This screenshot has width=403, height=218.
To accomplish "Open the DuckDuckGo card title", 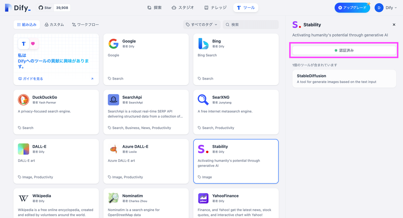I will click(45, 97).
